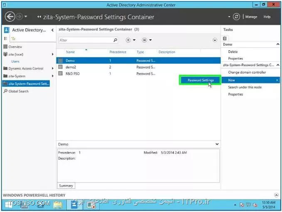Open Users under zita (local)

[x=15, y=61]
